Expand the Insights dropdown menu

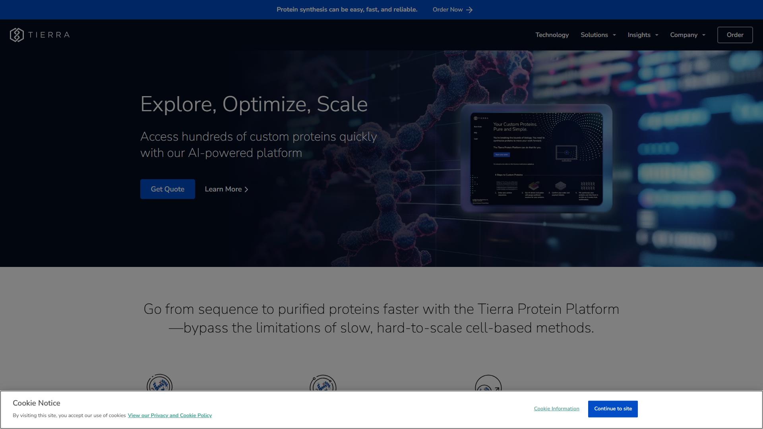click(x=643, y=35)
